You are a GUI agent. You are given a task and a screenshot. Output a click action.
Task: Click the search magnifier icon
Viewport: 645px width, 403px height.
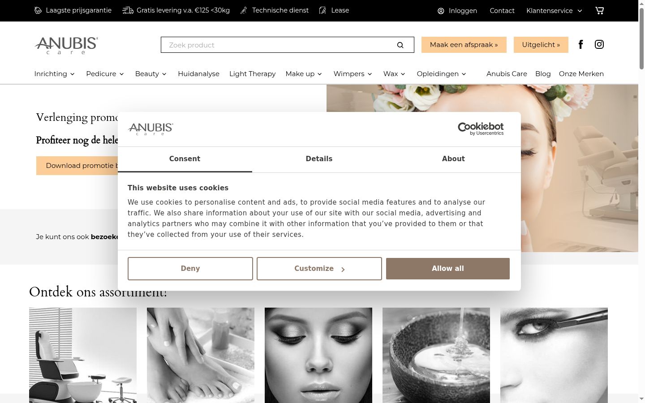[400, 45]
